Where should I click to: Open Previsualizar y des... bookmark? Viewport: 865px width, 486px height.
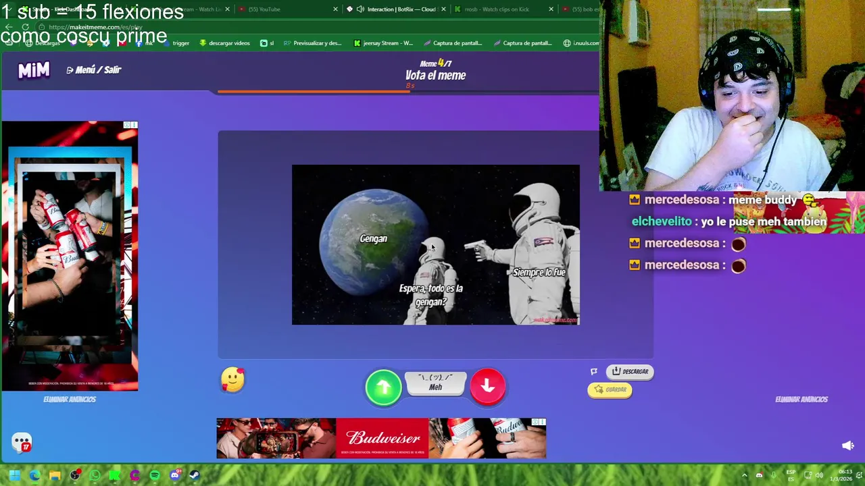pyautogui.click(x=312, y=43)
